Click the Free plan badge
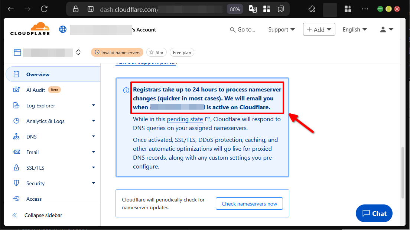 click(x=182, y=53)
